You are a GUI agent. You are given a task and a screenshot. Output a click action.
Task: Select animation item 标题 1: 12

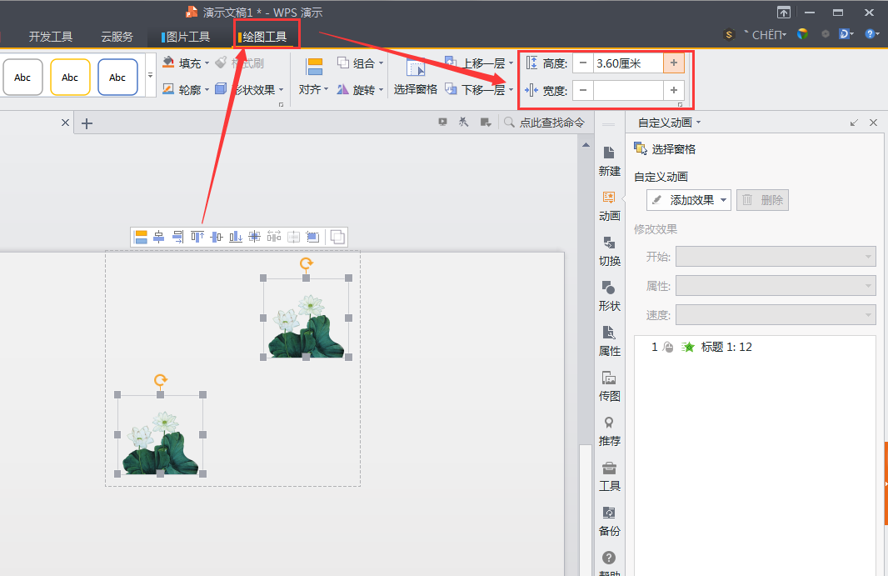coord(726,347)
